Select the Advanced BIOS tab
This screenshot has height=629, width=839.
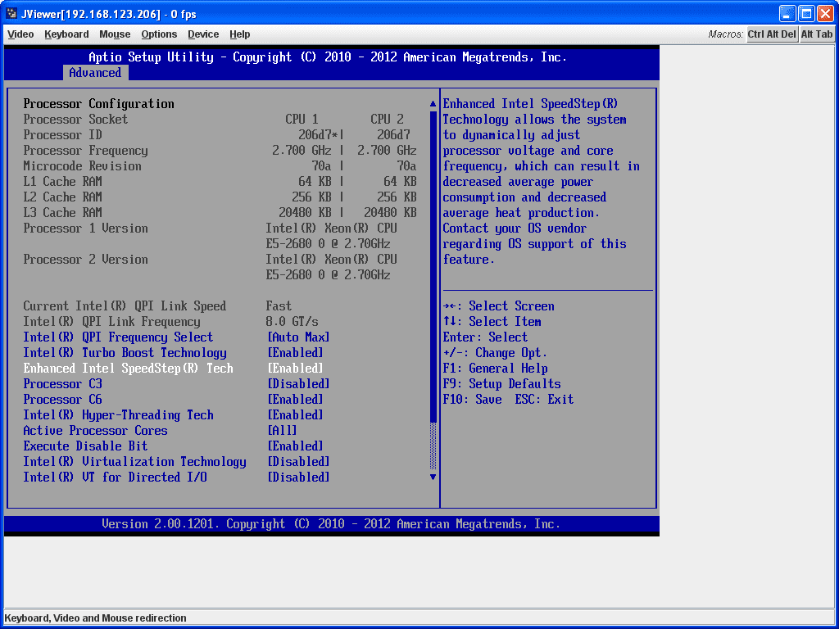[x=95, y=73]
